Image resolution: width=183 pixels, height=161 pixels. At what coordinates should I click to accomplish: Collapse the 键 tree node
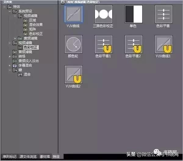(x=10, y=70)
